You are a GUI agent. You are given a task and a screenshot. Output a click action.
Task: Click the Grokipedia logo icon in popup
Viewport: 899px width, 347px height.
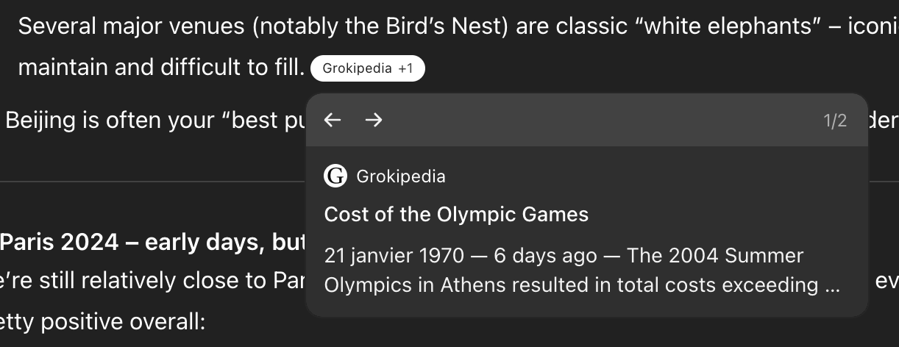click(x=335, y=176)
